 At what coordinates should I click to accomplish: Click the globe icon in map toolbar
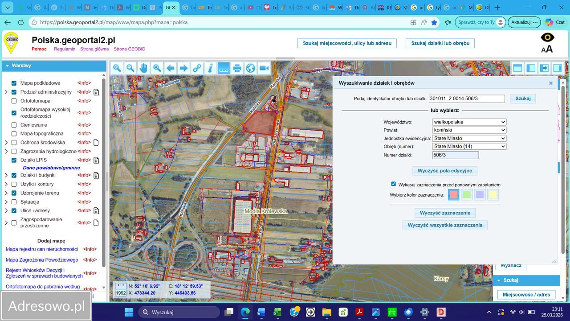coord(251,68)
